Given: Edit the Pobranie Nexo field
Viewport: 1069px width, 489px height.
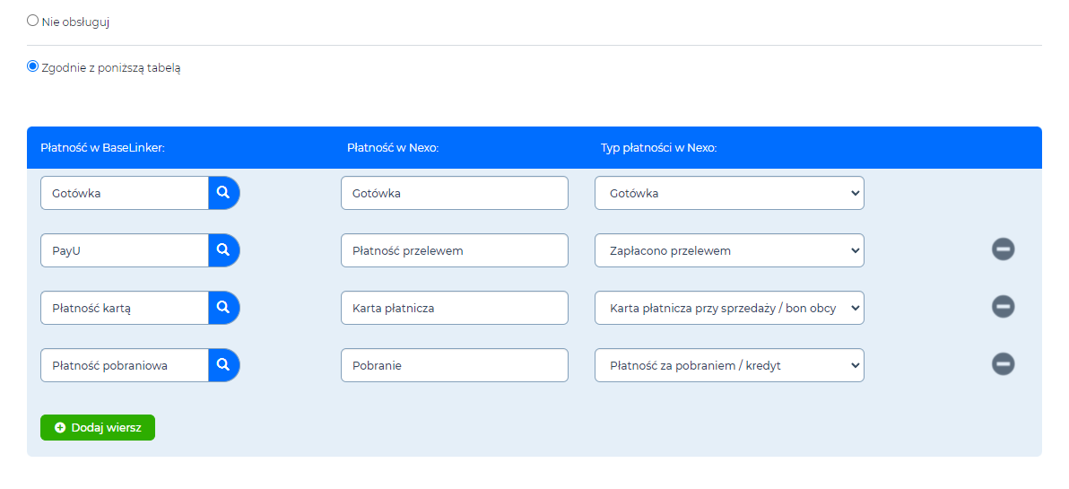Looking at the screenshot, I should (x=454, y=365).
